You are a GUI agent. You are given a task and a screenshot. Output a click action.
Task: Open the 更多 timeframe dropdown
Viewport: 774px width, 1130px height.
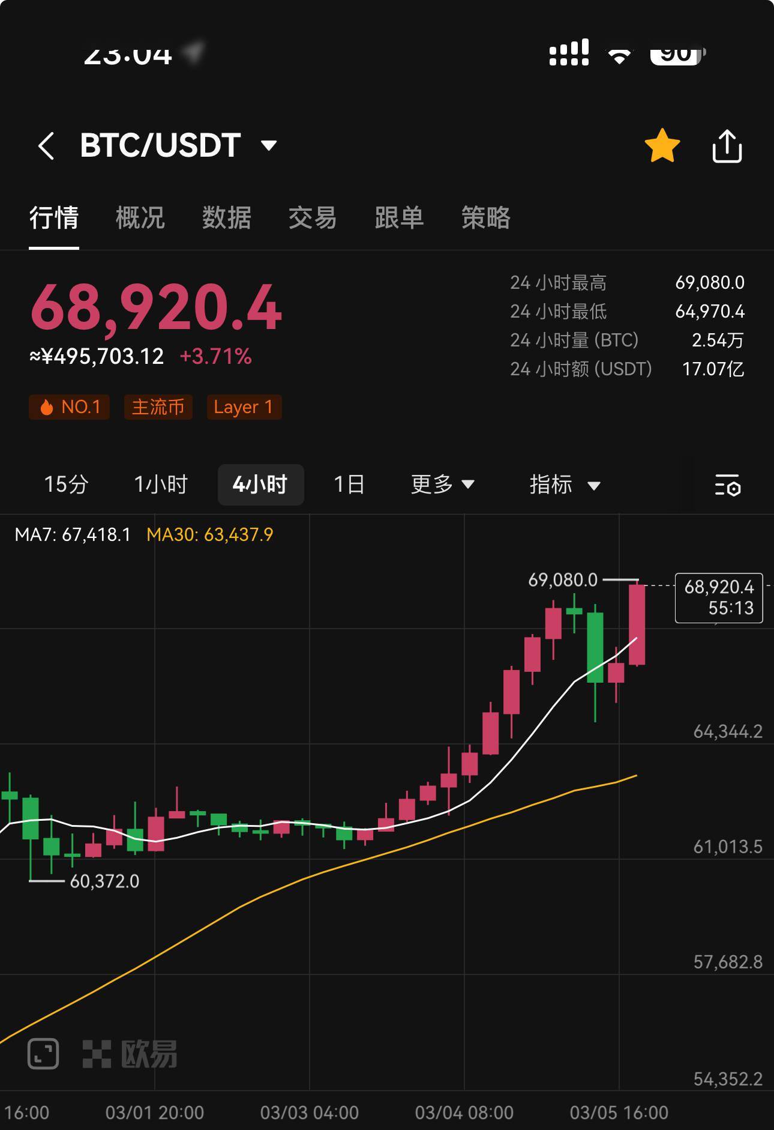(443, 484)
